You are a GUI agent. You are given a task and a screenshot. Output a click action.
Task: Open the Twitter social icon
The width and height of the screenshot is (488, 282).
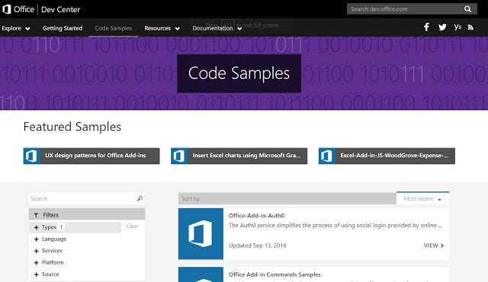pyautogui.click(x=442, y=27)
